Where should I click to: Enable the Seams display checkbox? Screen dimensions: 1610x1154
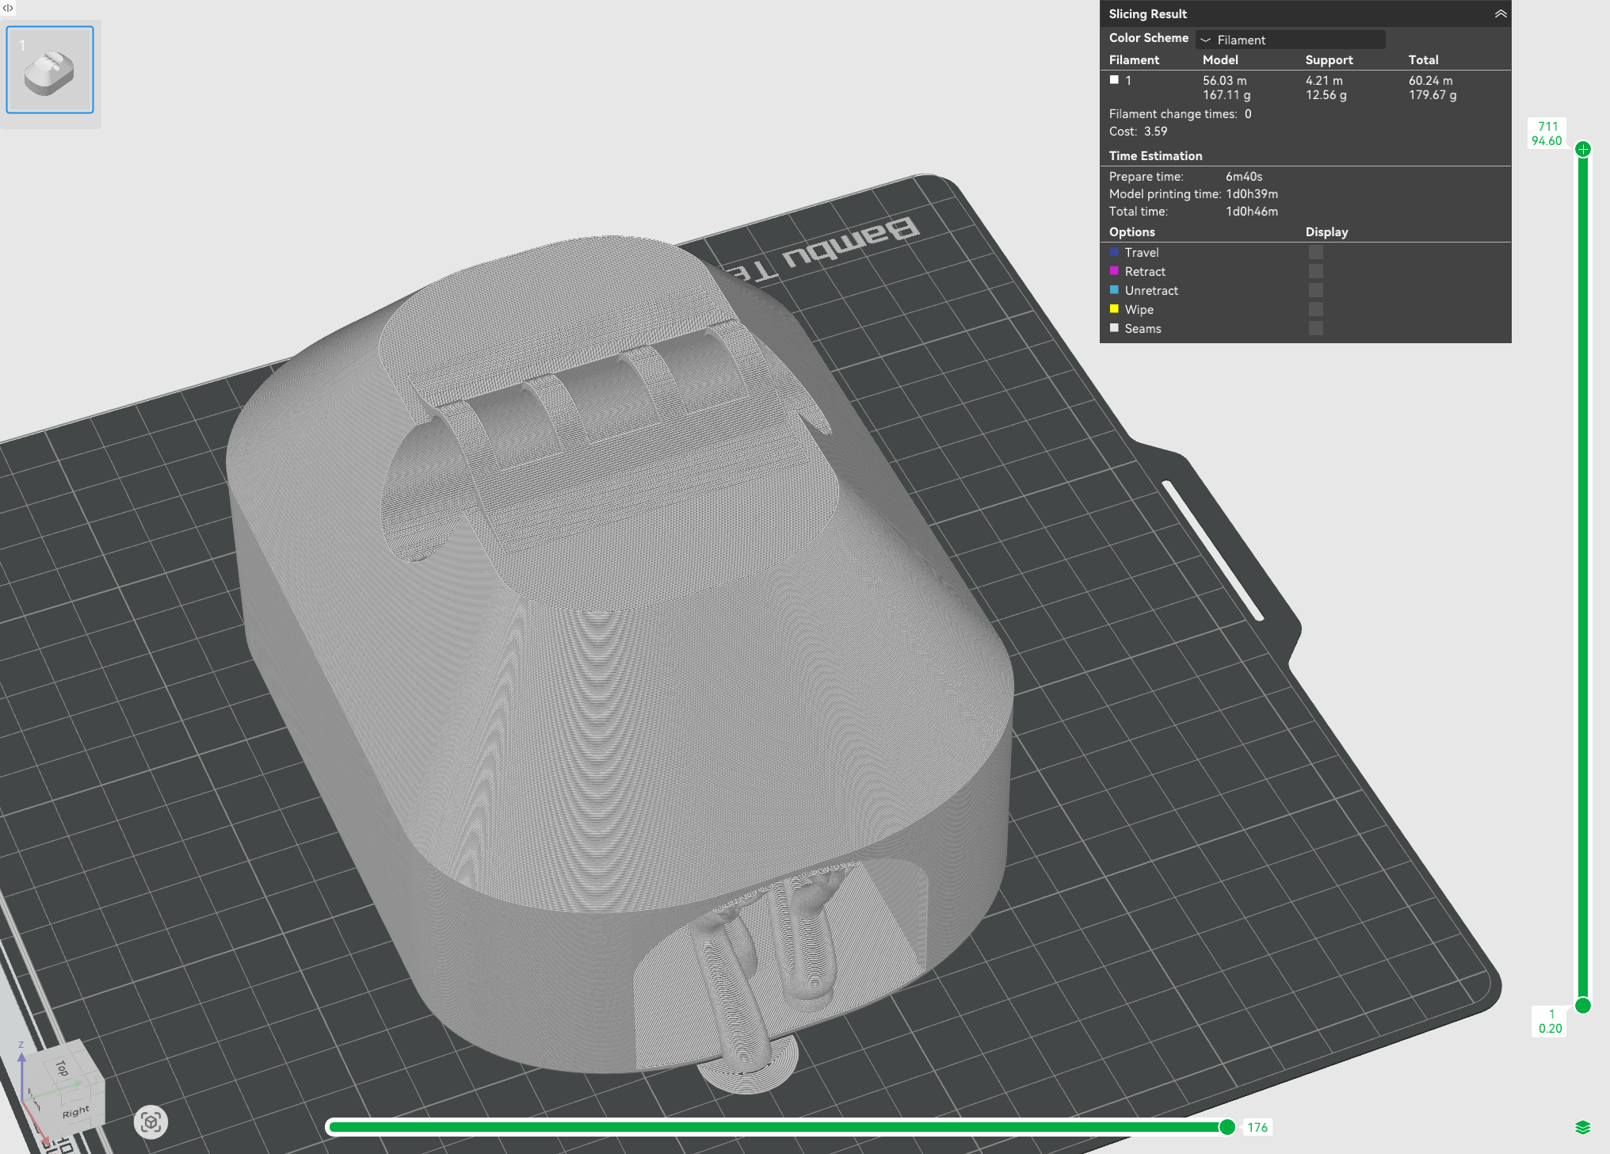pos(1317,328)
